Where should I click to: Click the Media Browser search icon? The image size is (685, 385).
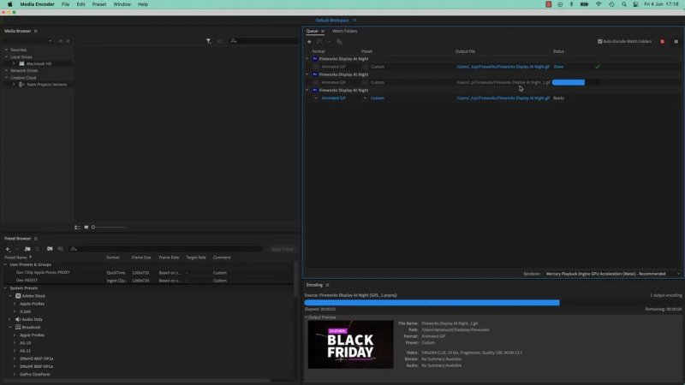[233, 41]
